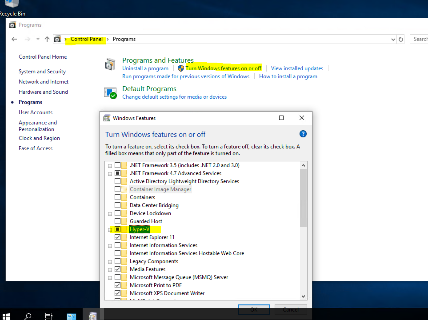428x320 pixels.
Task: Click Uninstall a program link
Action: 145,68
